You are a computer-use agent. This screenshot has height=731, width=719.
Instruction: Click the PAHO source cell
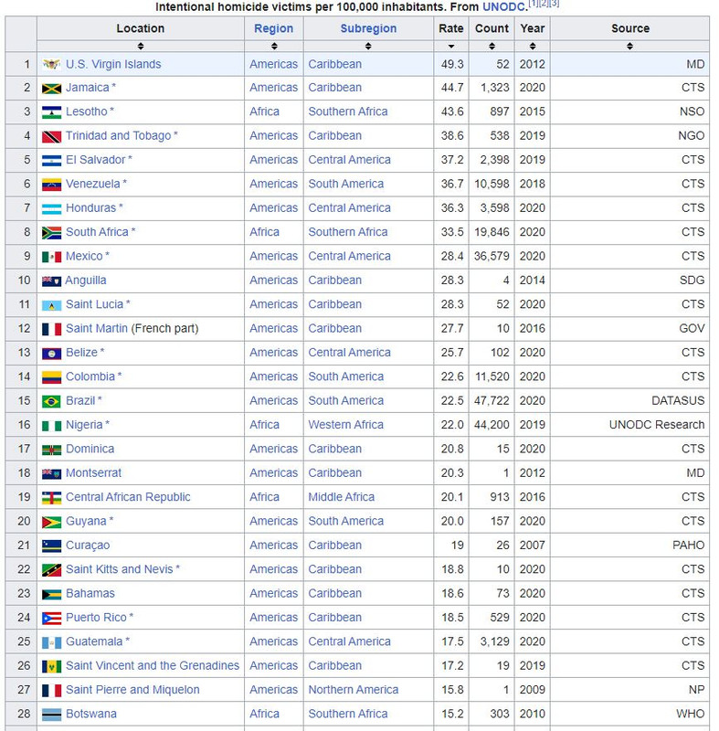[x=629, y=546]
